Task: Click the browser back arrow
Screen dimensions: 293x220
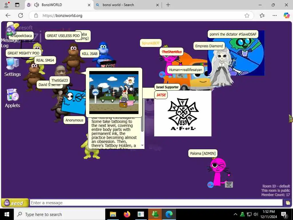Action: click(8, 15)
